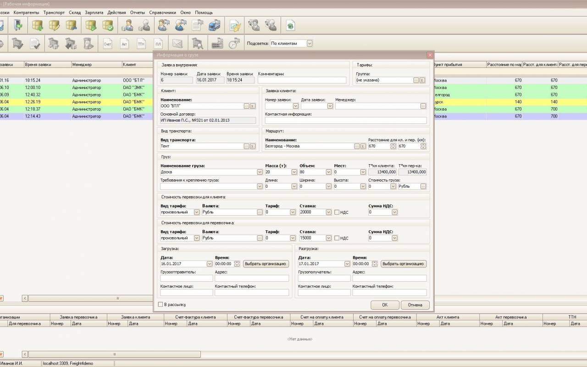Click the Акт document toolbar icon
This screenshot has height=367, width=587.
point(124,44)
